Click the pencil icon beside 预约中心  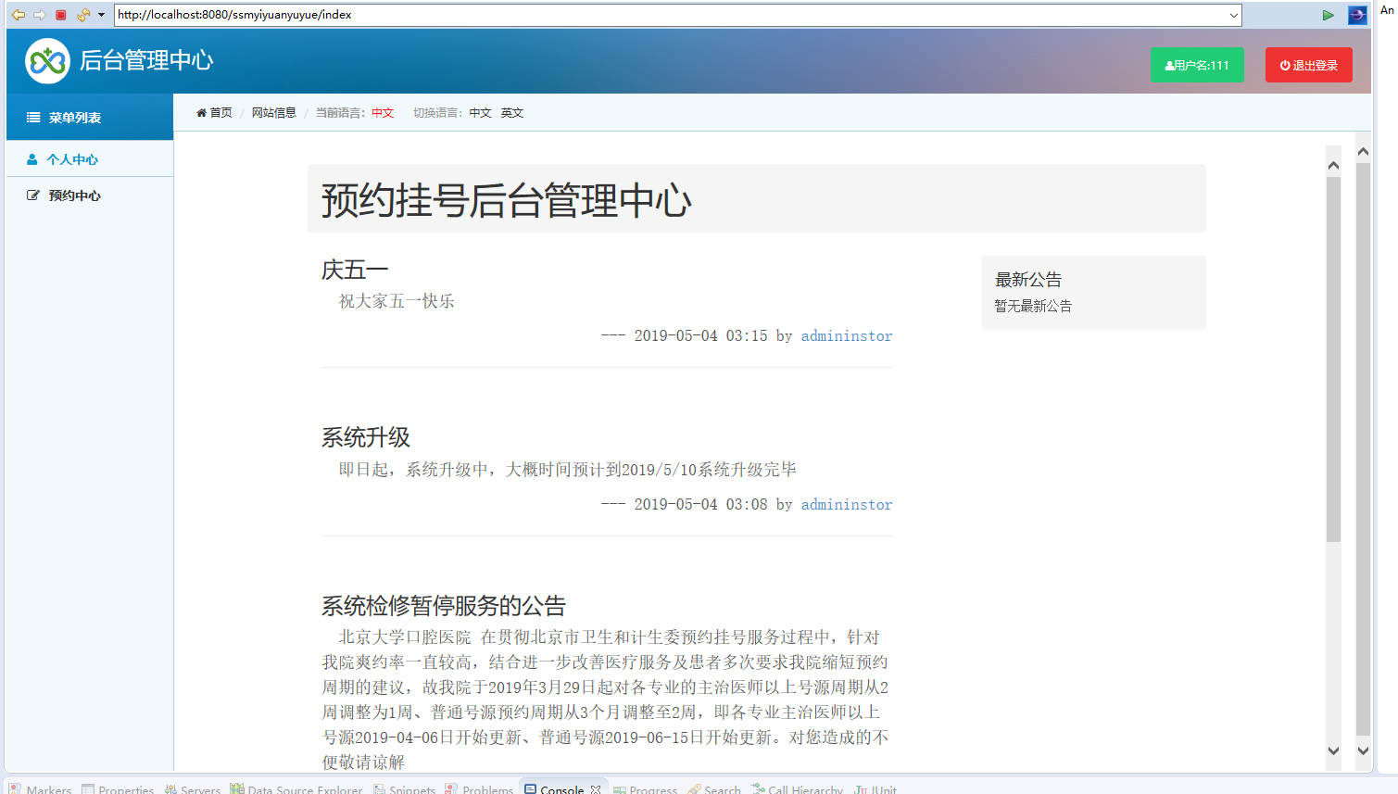tap(32, 195)
